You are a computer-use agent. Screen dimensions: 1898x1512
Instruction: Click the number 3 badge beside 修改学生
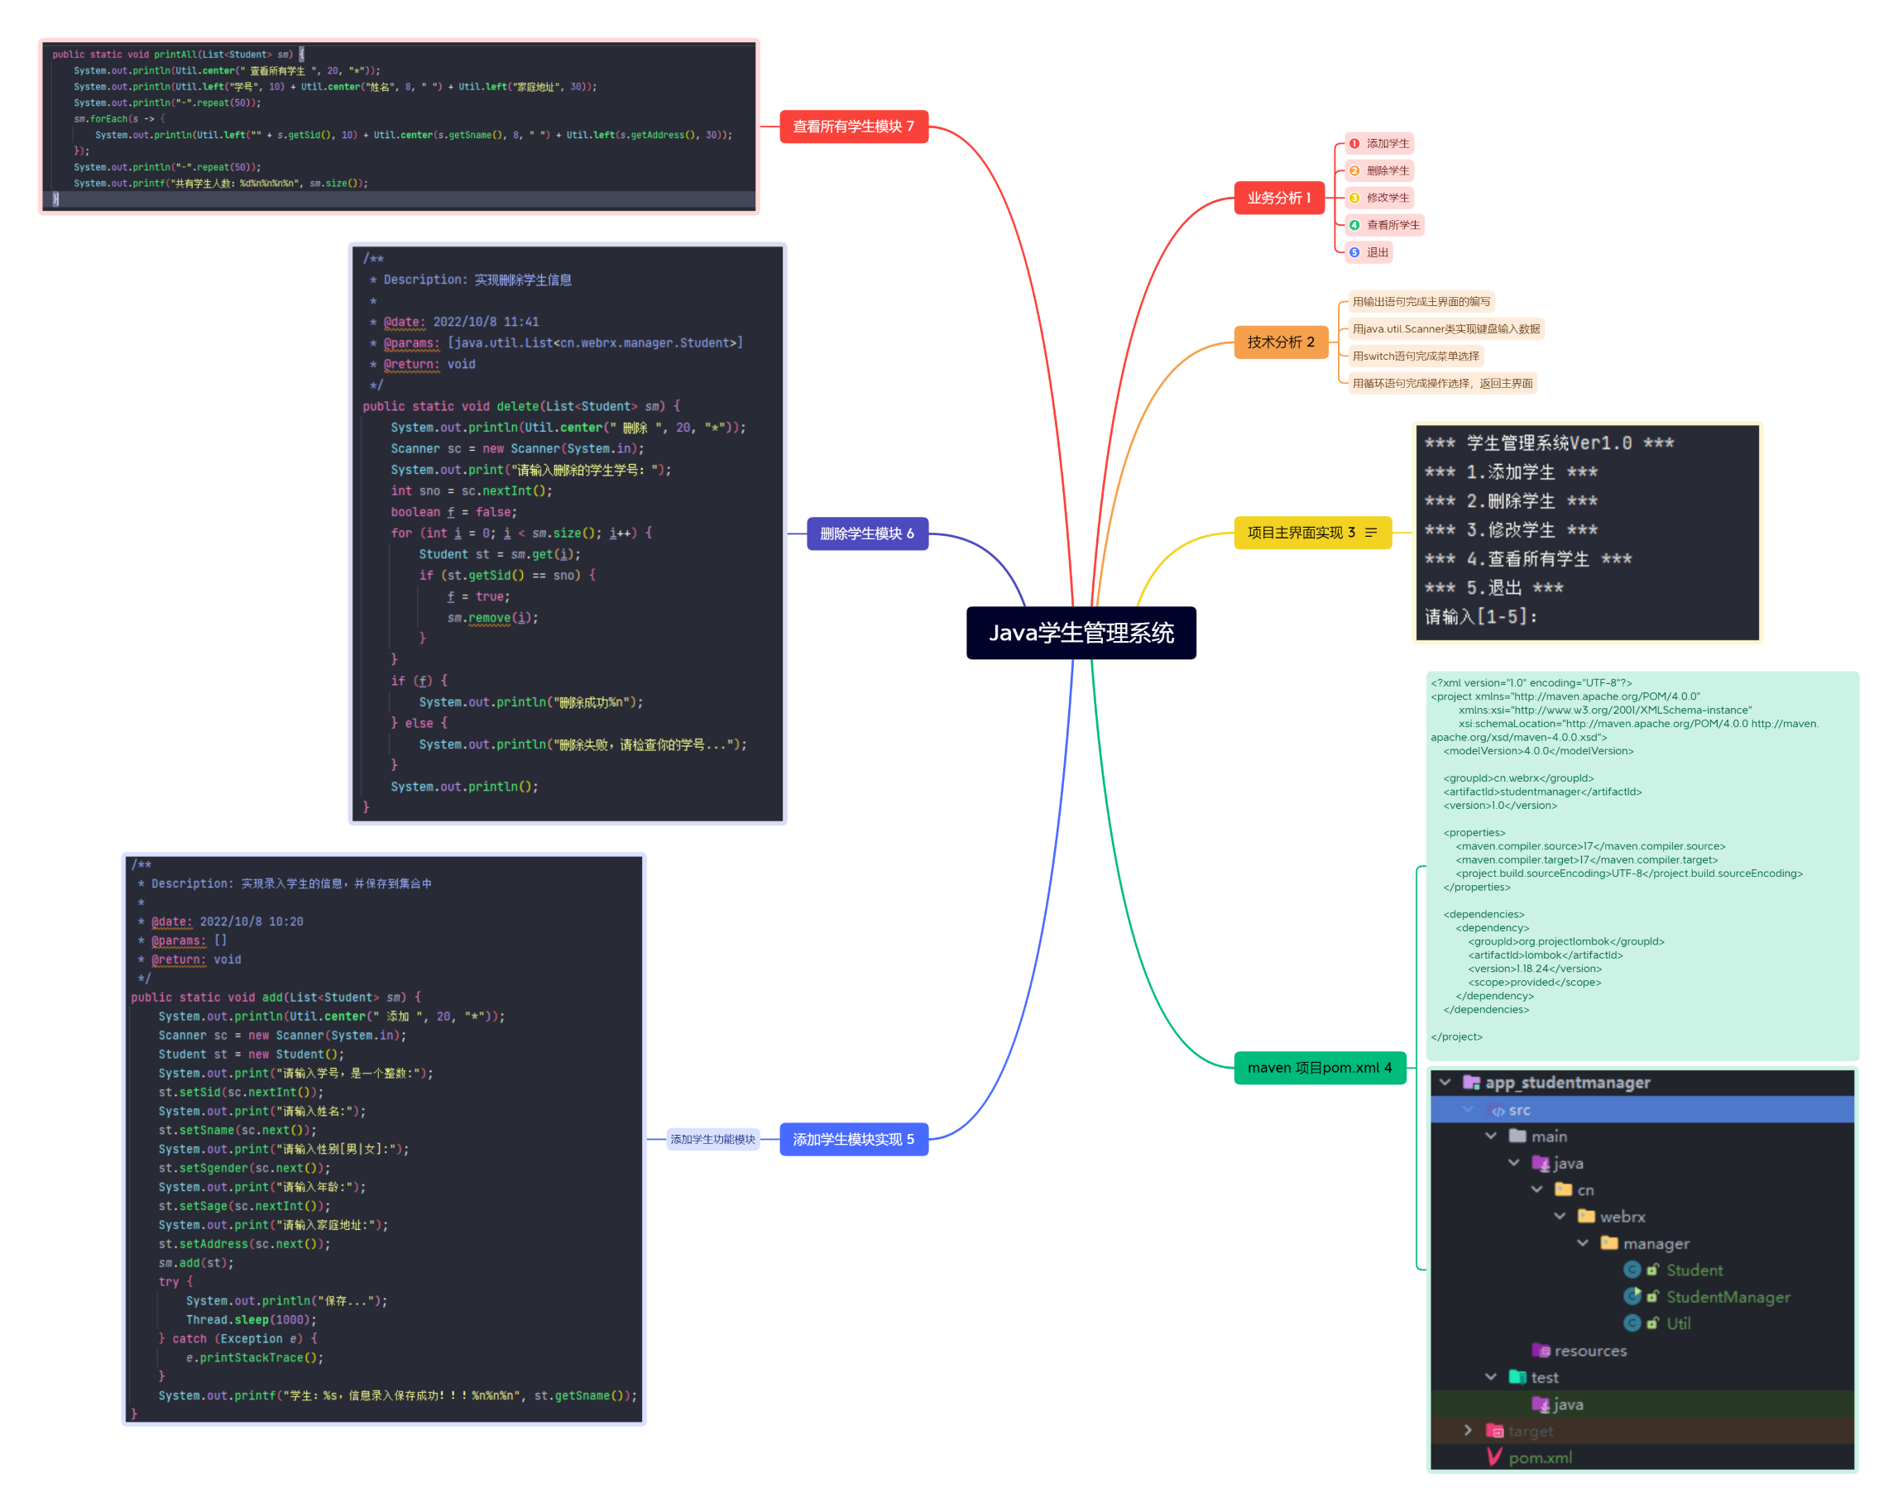coord(1354,198)
